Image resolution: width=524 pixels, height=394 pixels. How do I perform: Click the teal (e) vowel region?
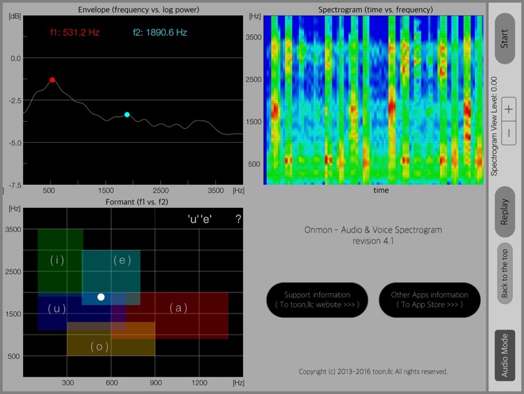(x=122, y=260)
